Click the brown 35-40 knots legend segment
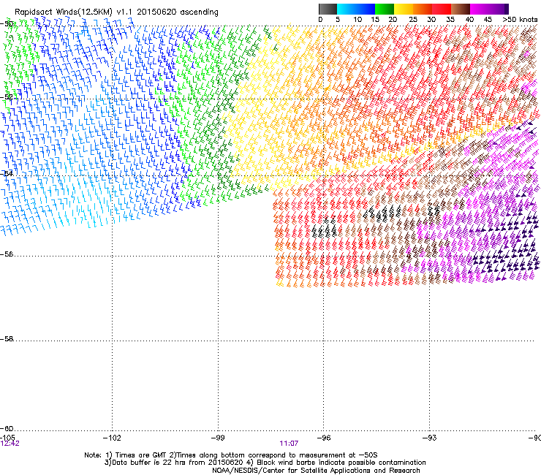Screen dimensions: 541x475 [461, 9]
